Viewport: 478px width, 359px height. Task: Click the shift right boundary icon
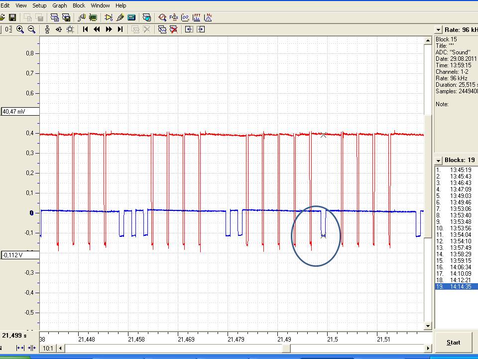201,29
